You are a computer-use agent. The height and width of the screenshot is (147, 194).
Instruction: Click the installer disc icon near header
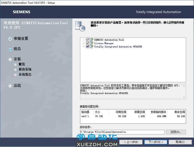[80, 26]
